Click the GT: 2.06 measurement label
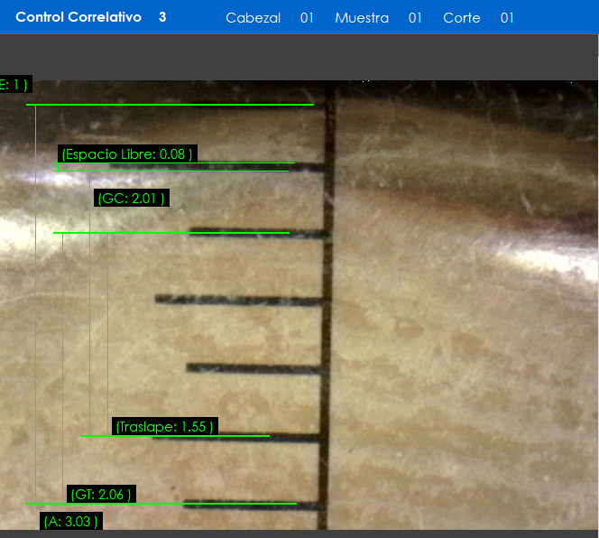 click(101, 494)
